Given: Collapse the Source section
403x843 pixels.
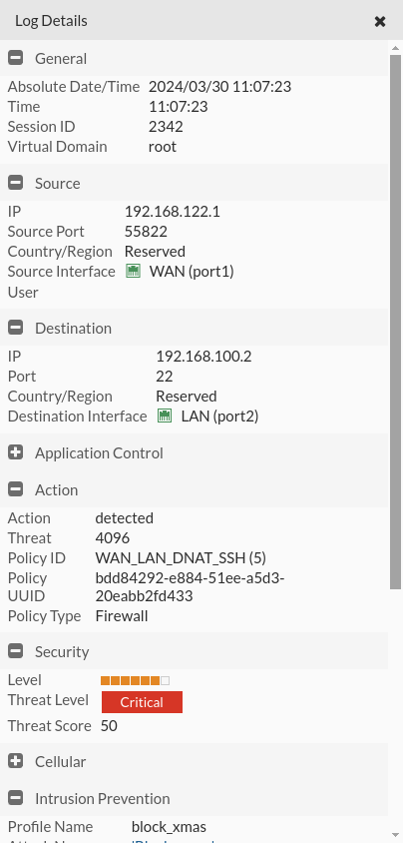Looking at the screenshot, I should pos(16,183).
